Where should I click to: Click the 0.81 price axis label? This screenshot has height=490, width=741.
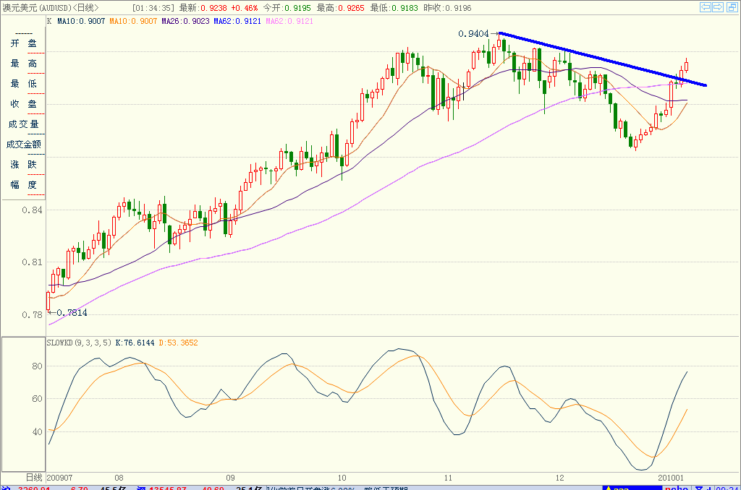pos(32,262)
